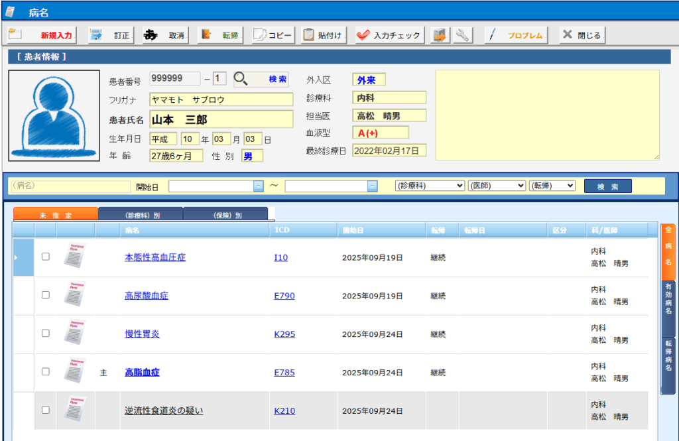This screenshot has height=441, width=679.
Task: Click the コピー copy toolbar button
Action: coord(273,35)
